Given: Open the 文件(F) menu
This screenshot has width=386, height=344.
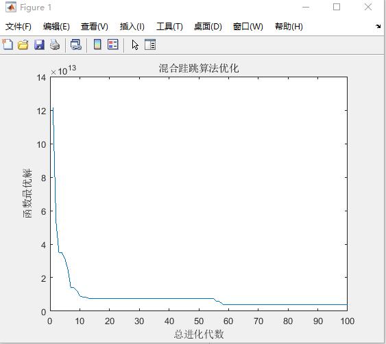Looking at the screenshot, I should coord(19,27).
